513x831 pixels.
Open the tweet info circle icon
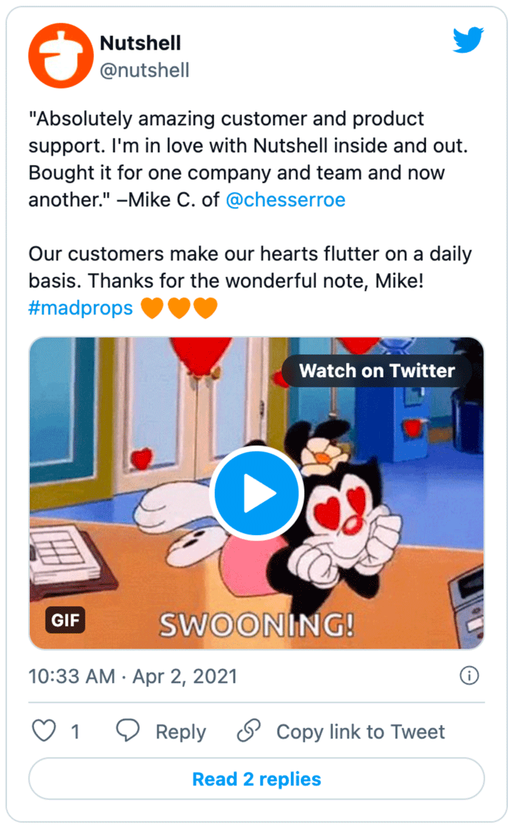pos(470,677)
